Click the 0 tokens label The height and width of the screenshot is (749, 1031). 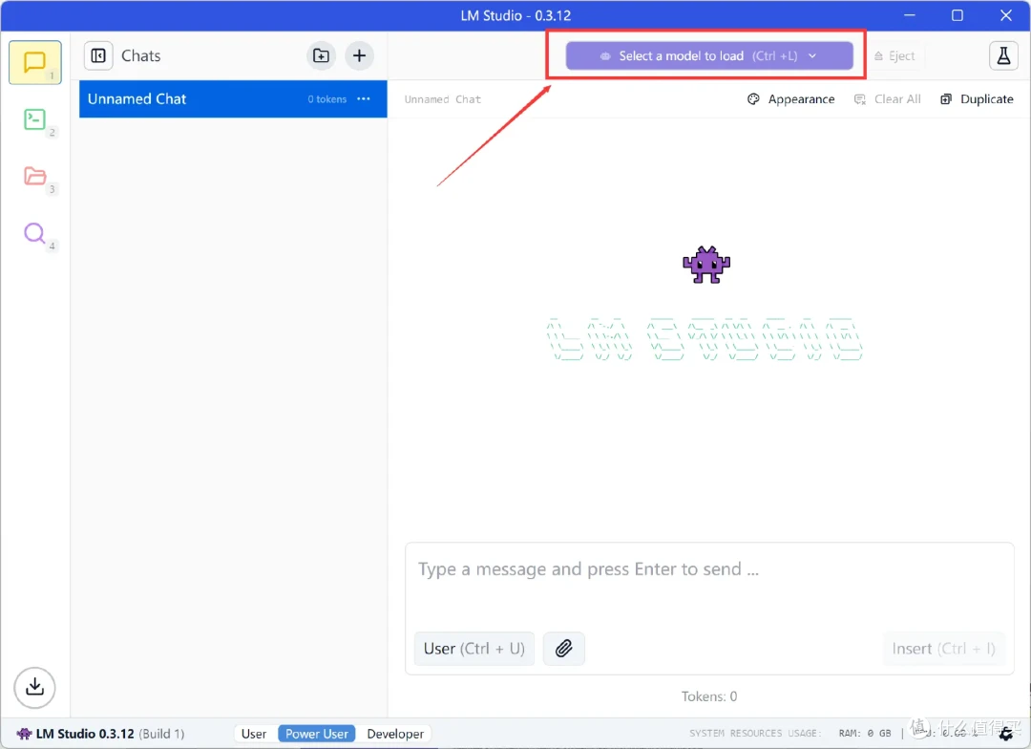click(x=326, y=99)
